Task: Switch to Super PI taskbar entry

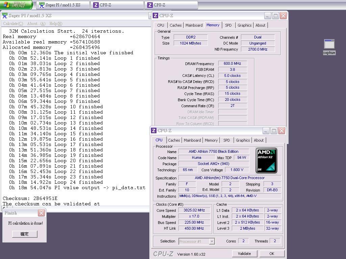Action: tap(63, 5)
